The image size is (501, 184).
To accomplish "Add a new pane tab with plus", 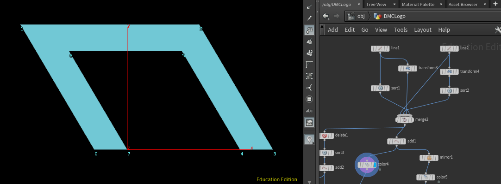I will pos(496,4).
